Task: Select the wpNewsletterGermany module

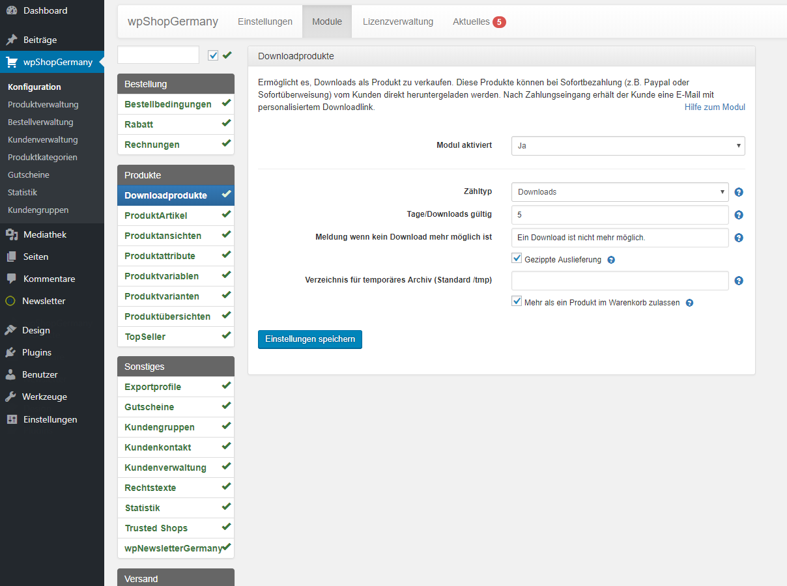Action: [176, 548]
